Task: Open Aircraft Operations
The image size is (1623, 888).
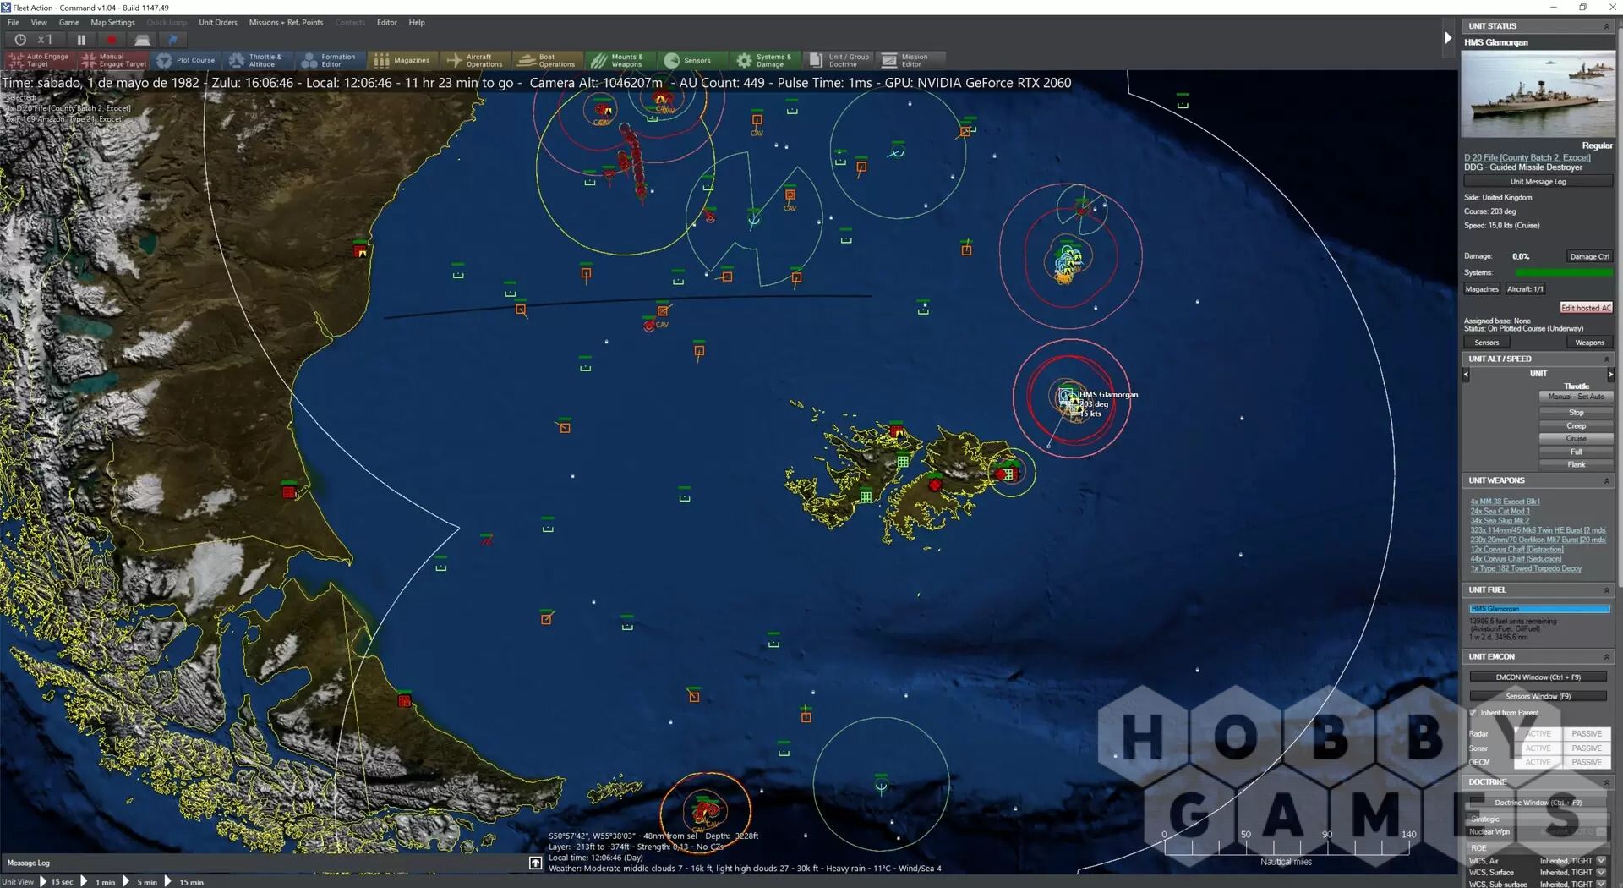Action: (x=475, y=60)
